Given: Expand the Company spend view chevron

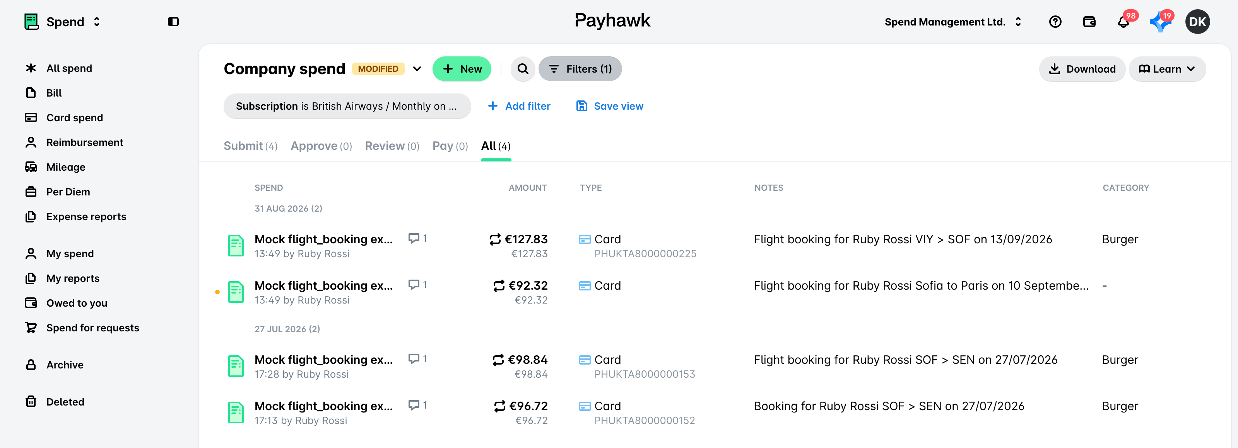Looking at the screenshot, I should click(x=417, y=69).
